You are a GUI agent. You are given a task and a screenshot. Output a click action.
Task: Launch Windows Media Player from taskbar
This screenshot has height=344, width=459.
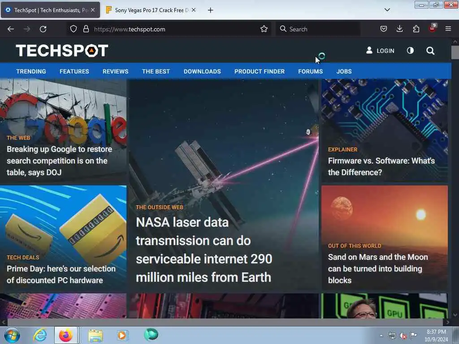click(122, 335)
